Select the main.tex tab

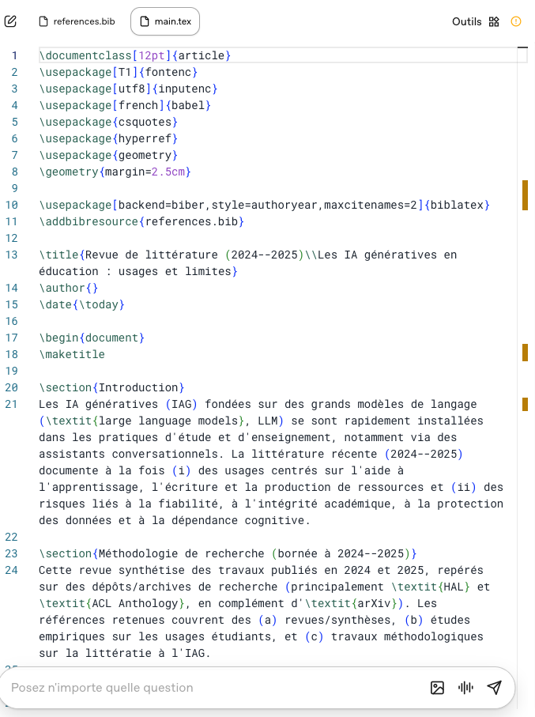(x=165, y=21)
